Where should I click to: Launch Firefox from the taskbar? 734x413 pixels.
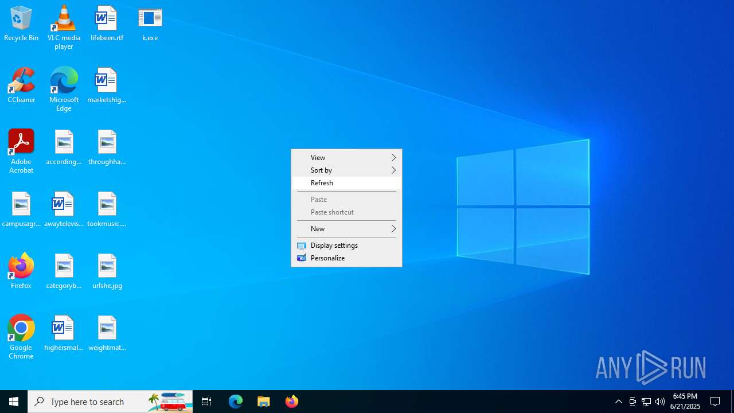click(x=291, y=402)
